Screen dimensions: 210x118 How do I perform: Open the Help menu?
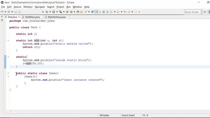[87, 7]
